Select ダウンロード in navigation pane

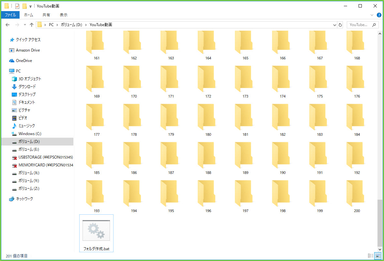point(27,87)
